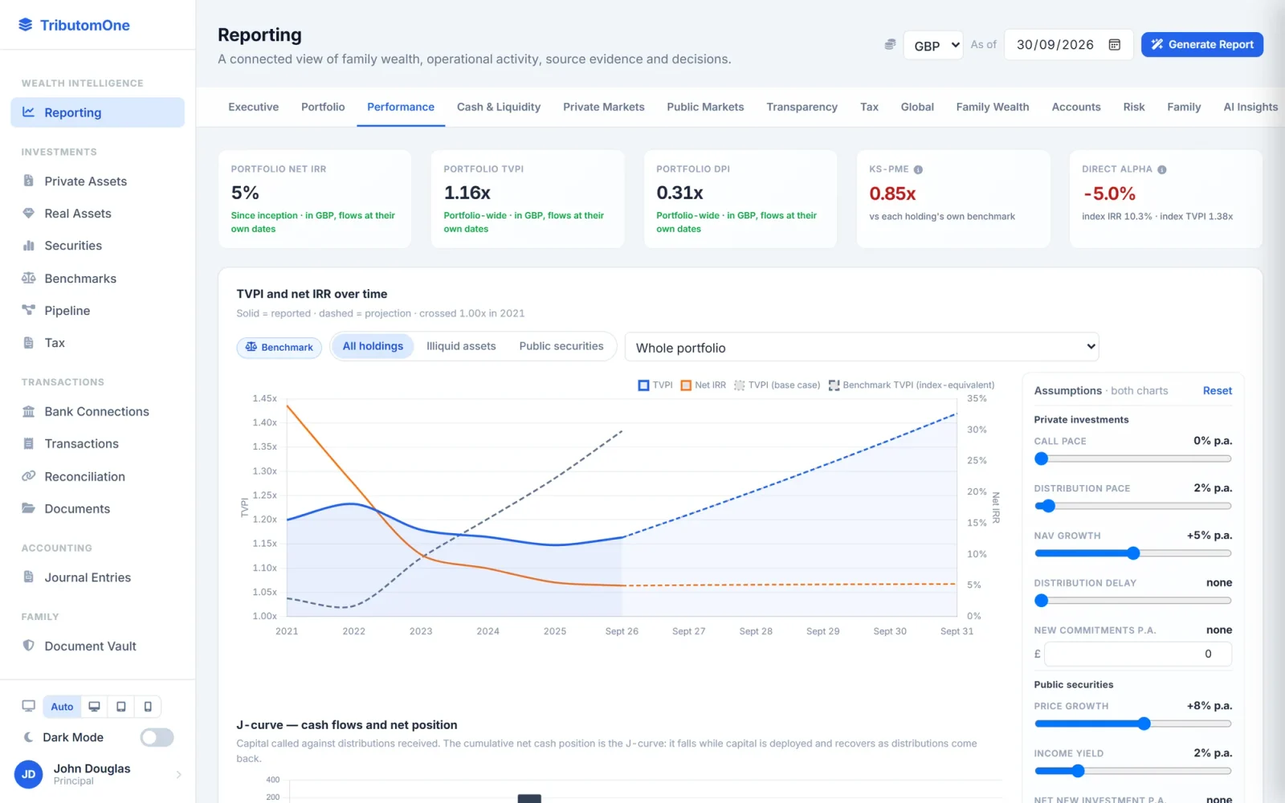Select tablet preview device icon
1285x803 pixels.
[121, 707]
